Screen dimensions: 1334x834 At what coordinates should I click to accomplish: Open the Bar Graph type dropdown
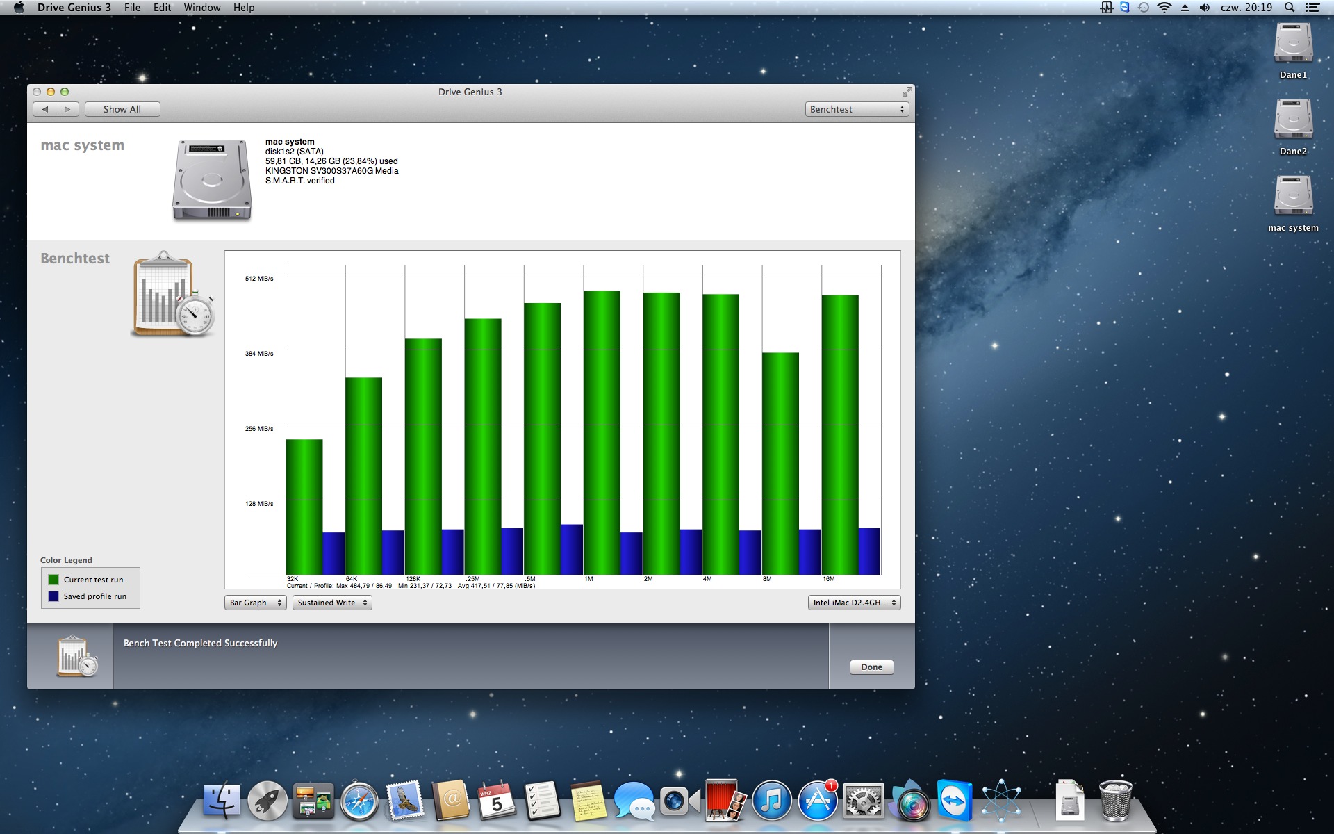click(256, 603)
